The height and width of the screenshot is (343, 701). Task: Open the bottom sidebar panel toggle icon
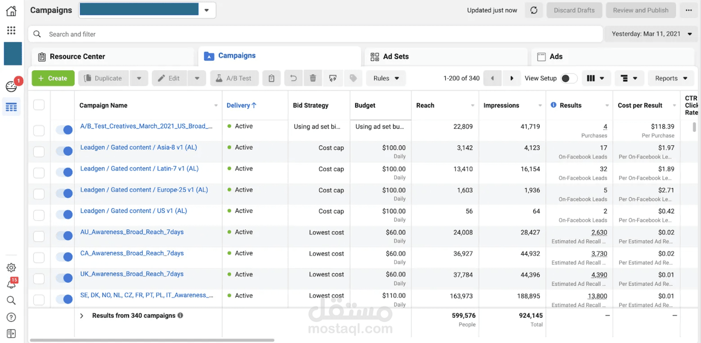tap(11, 334)
